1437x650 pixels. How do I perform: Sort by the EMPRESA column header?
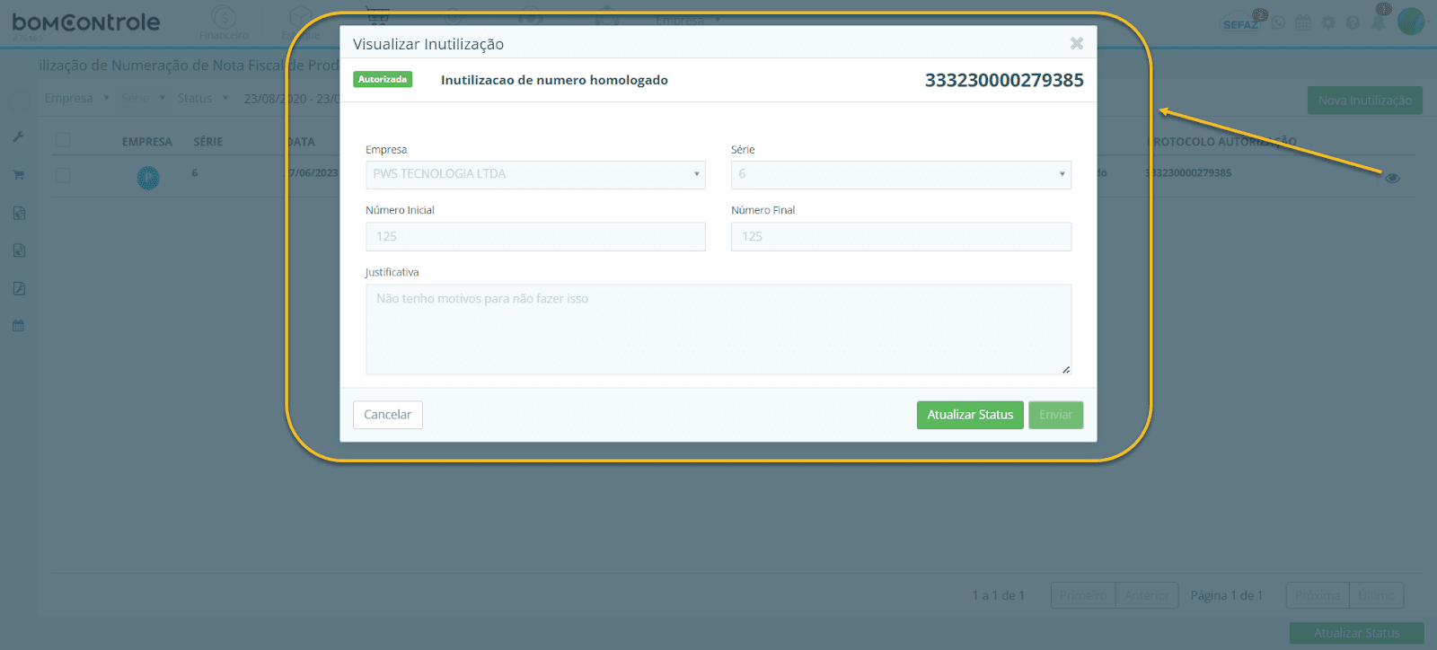pos(147,142)
